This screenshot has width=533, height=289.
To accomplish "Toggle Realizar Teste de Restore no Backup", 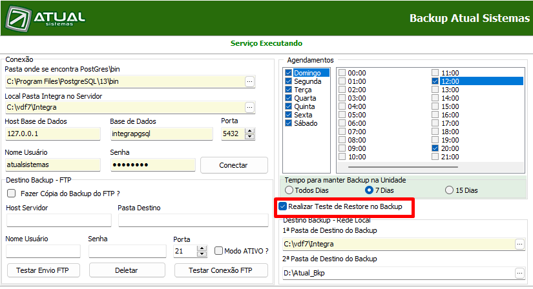I will (282, 206).
